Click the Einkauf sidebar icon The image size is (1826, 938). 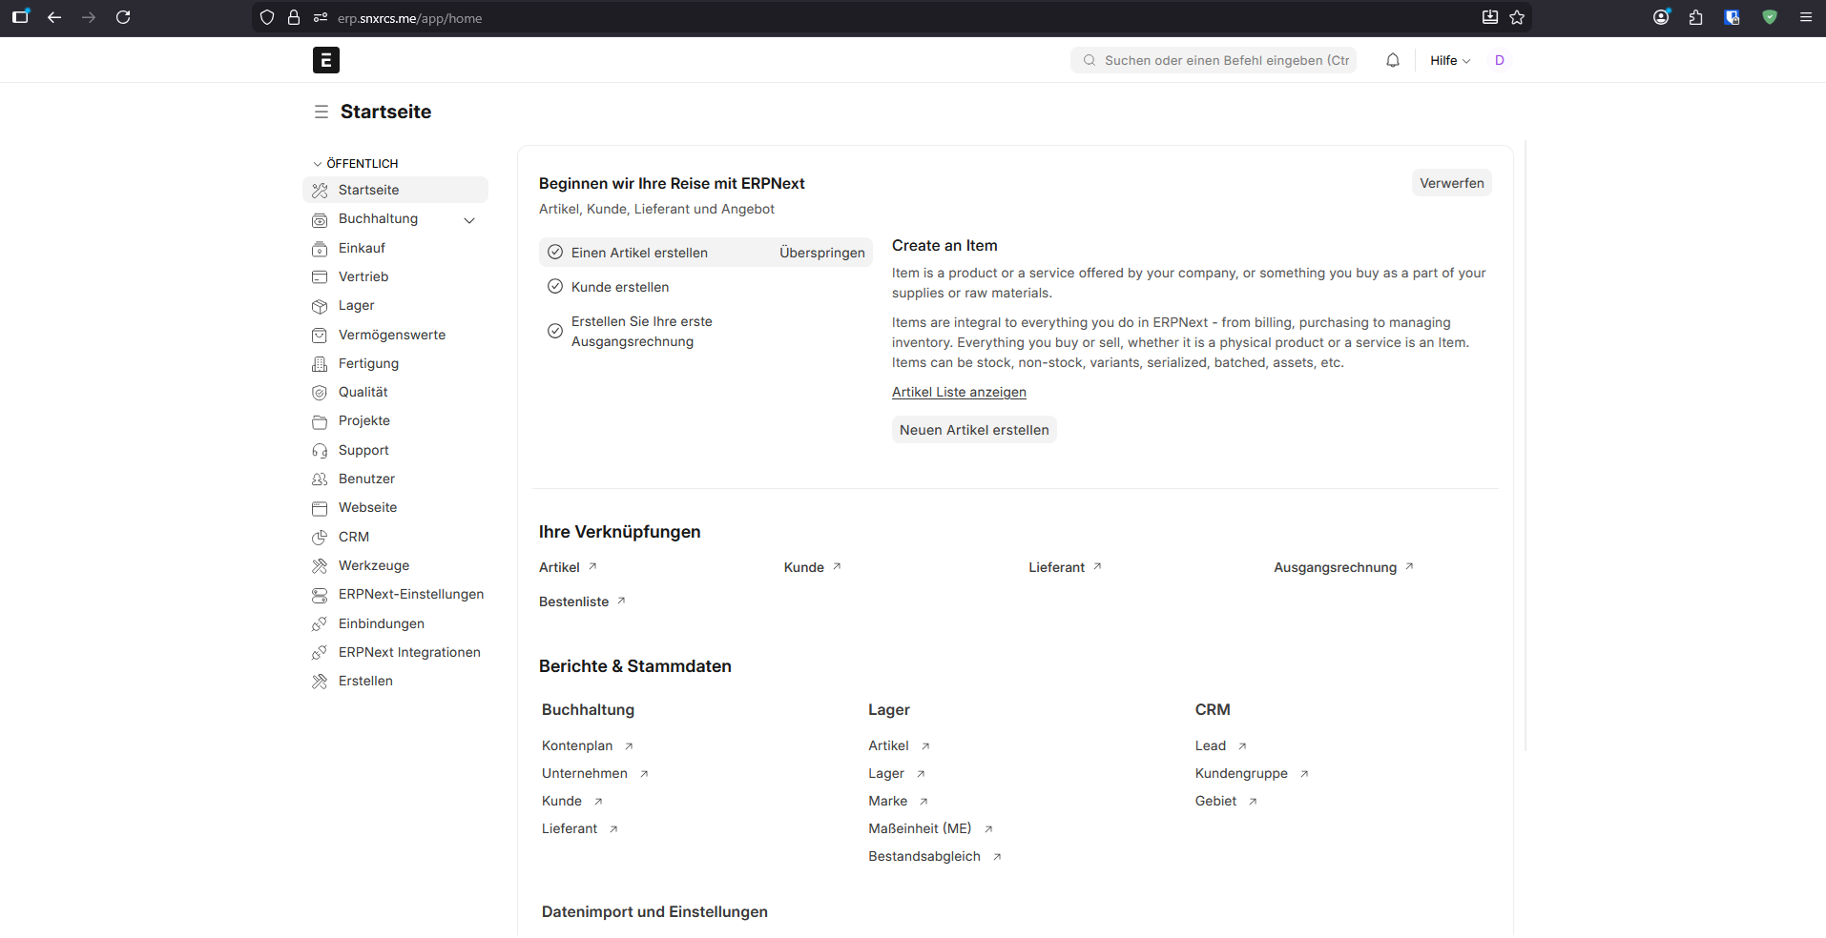pyautogui.click(x=320, y=248)
